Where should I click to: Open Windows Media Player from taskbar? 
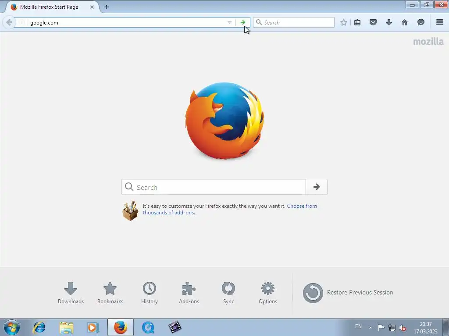click(93, 327)
